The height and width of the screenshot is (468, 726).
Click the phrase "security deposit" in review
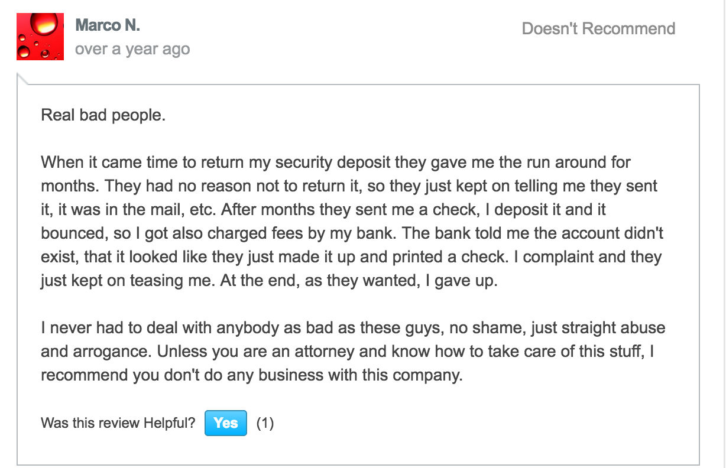315,162
